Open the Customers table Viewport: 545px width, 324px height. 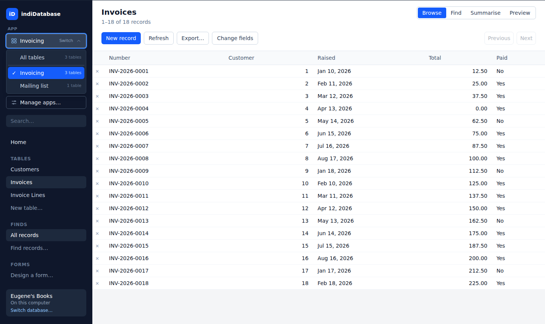coord(46,169)
